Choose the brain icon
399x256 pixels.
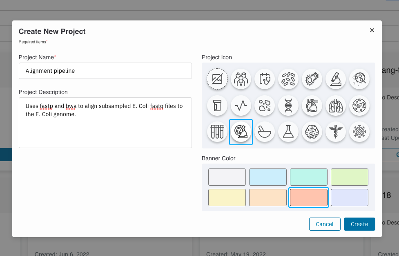[312, 132]
